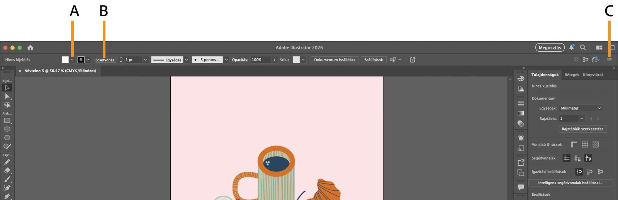Viewport: 618px width, 200px height.
Task: Select the Pencil tool
Action: [7, 162]
